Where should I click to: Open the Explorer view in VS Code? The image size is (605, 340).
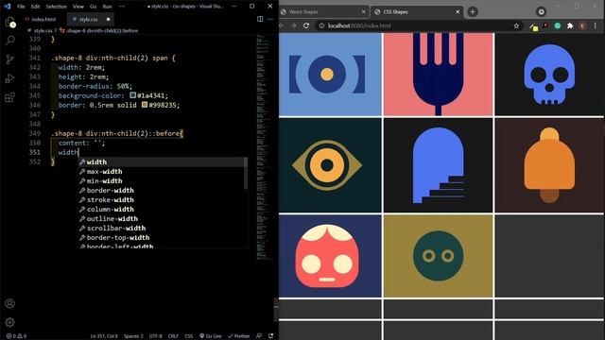10,23
